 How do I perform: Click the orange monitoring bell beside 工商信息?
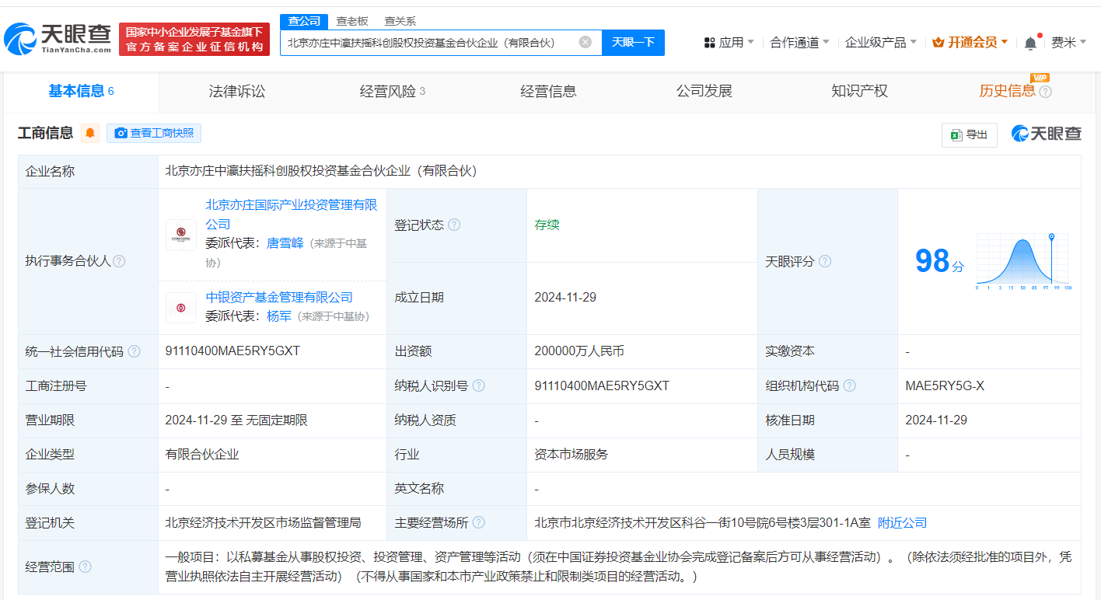91,133
